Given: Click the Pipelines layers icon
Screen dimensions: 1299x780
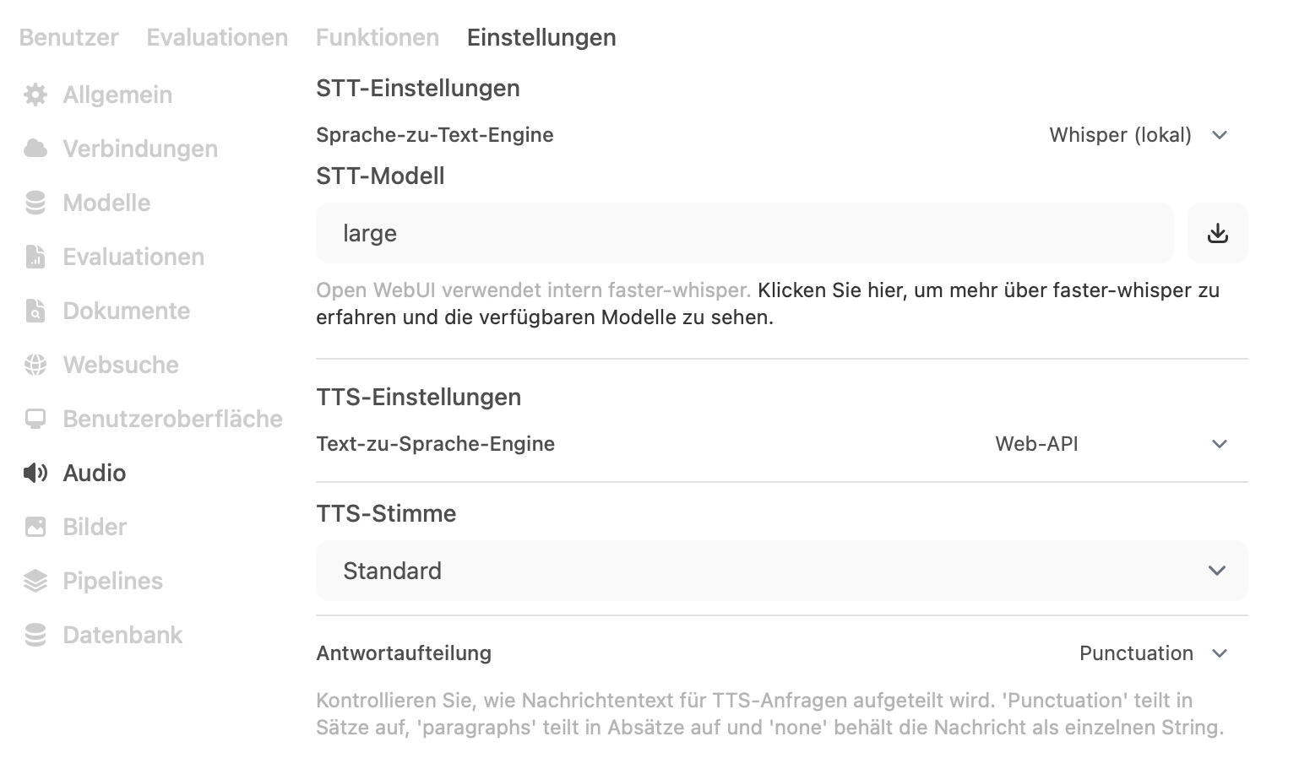Looking at the screenshot, I should coord(35,581).
